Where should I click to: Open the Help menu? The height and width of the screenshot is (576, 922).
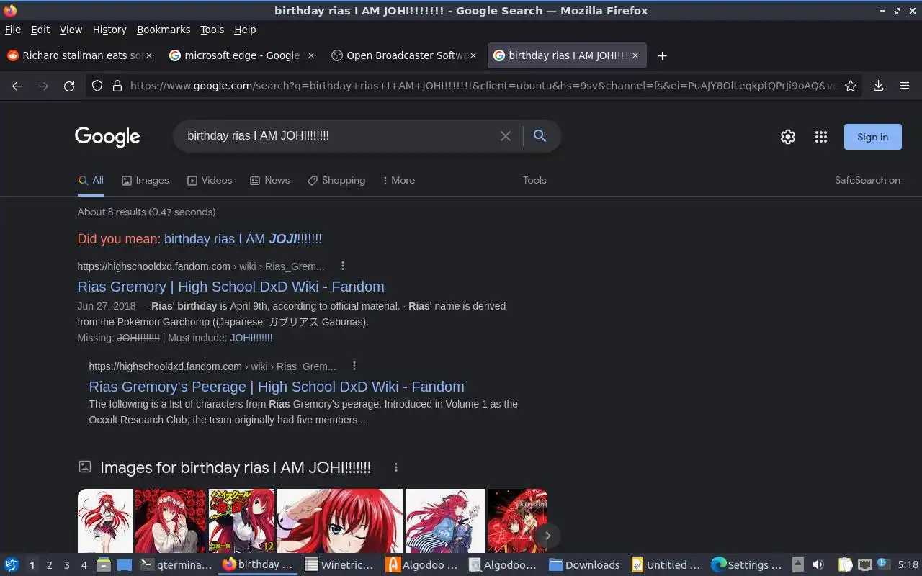point(245,30)
